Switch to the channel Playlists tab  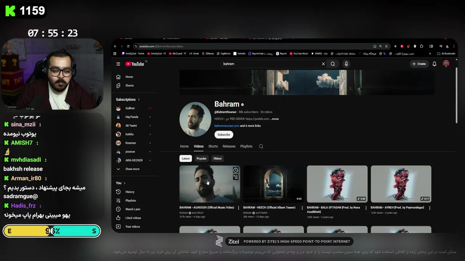point(246,146)
